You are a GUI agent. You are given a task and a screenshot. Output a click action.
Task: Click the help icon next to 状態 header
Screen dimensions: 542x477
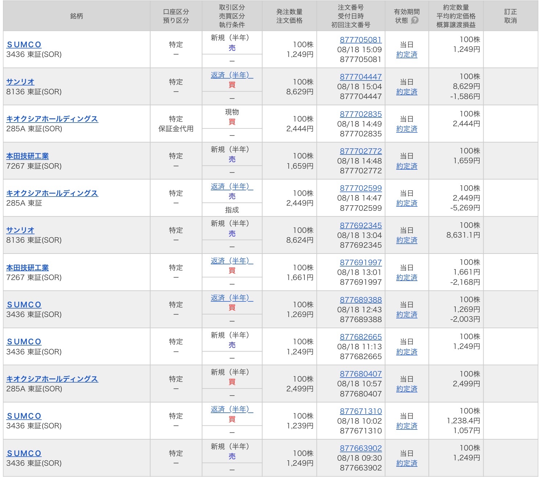(x=415, y=20)
